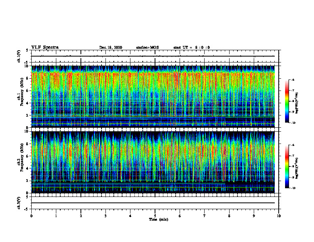The width and height of the screenshot is (314, 242).
Task: Select the ch.1 "Frequency (kHz)" axis label
Action: pos(22,93)
